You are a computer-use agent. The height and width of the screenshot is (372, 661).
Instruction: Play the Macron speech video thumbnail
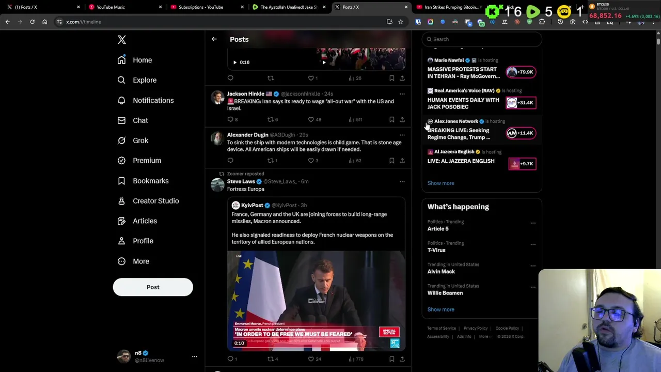click(316, 301)
